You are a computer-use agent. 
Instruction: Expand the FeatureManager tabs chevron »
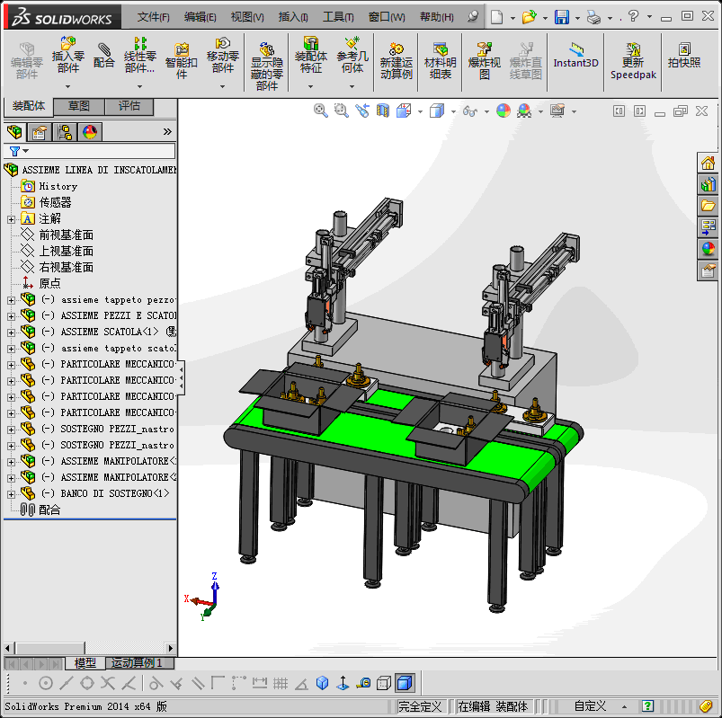(x=167, y=132)
